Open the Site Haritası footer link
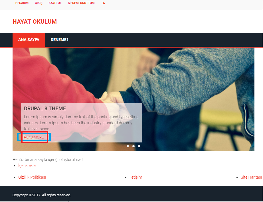The height and width of the screenshot is (202, 263). click(251, 177)
